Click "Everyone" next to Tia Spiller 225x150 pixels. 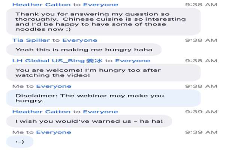[x=79, y=40]
